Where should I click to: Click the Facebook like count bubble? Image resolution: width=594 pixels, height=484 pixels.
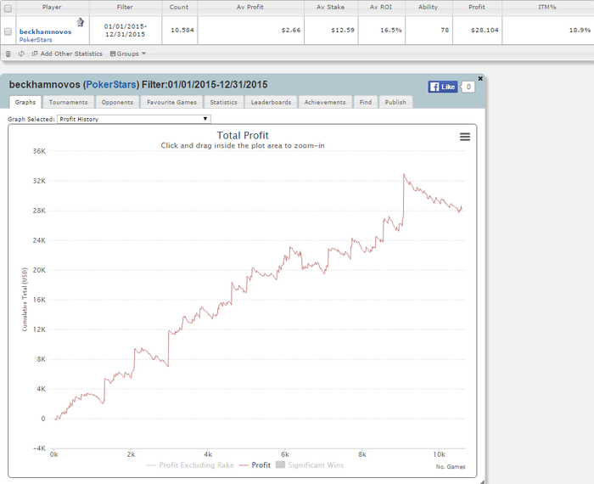tap(468, 87)
